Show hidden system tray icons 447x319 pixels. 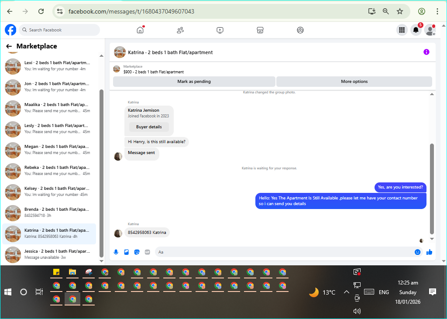pyautogui.click(x=346, y=292)
